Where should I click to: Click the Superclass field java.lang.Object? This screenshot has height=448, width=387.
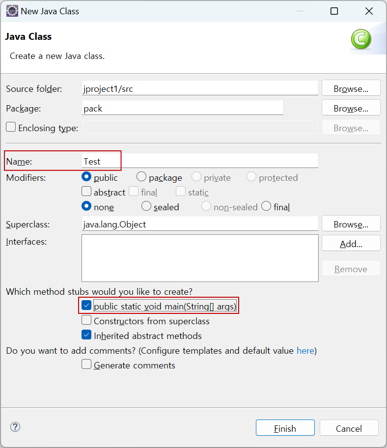point(200,224)
